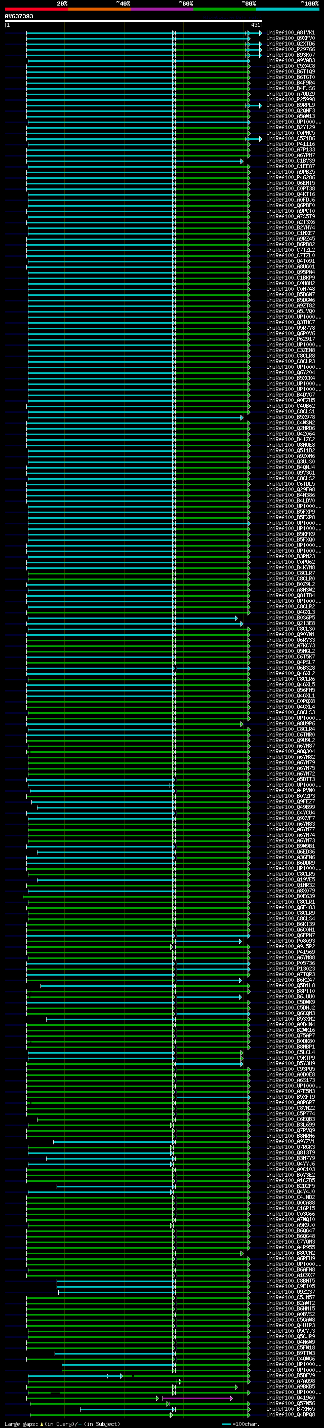Select hit label UniRef100_P41569
Image resolution: width=324 pixels, height=1428 pixels.
[x=290, y=952]
